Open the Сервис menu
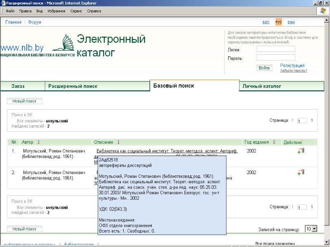 point(76,11)
